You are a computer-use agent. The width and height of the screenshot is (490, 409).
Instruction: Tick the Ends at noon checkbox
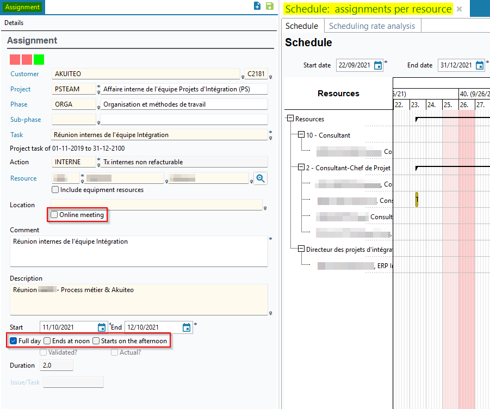click(47, 341)
